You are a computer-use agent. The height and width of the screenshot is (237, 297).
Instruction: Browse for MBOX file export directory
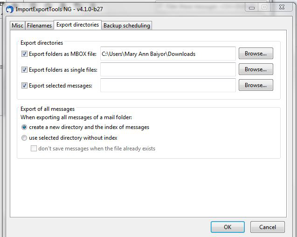coord(256,54)
